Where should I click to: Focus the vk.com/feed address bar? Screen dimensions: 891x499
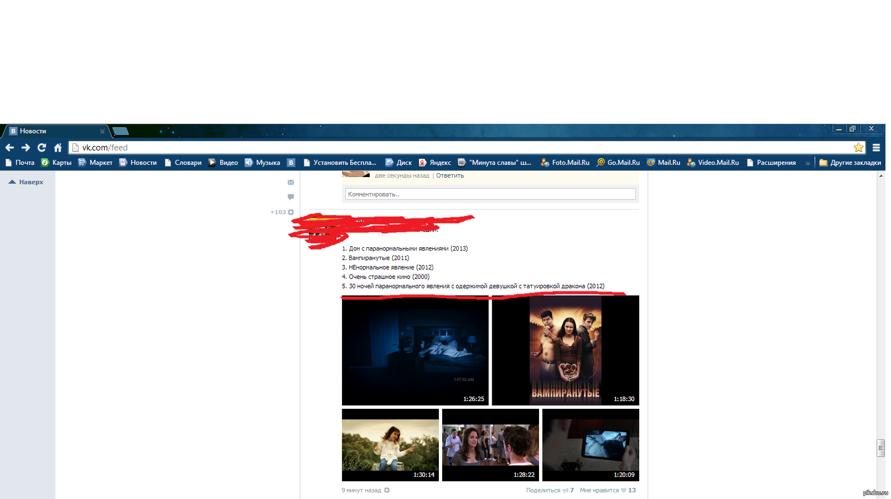pyautogui.click(x=467, y=148)
